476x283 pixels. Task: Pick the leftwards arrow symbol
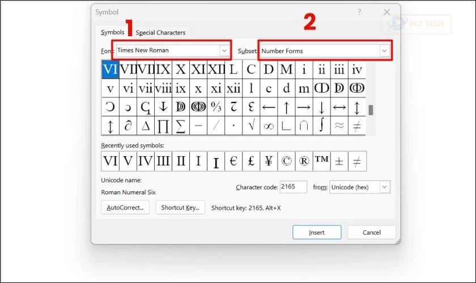click(x=269, y=107)
